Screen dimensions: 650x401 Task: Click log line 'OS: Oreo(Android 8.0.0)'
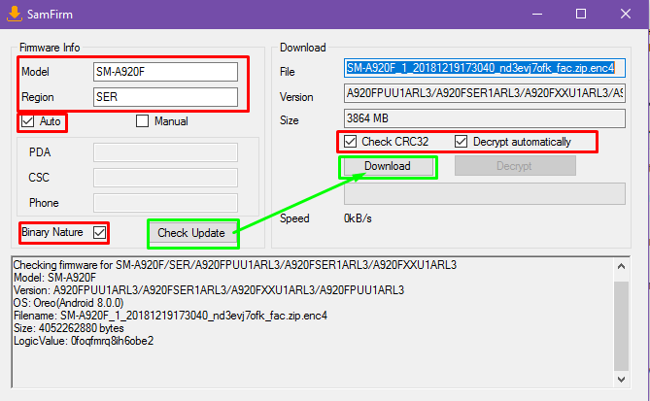click(68, 303)
